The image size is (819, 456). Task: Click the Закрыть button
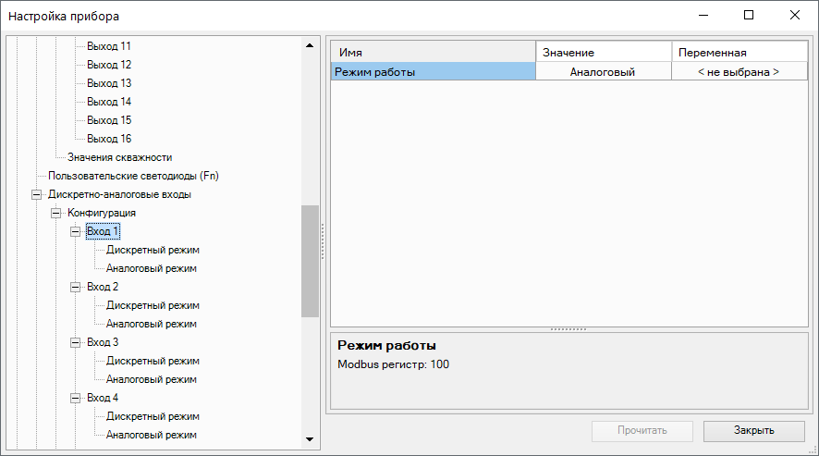(x=754, y=430)
